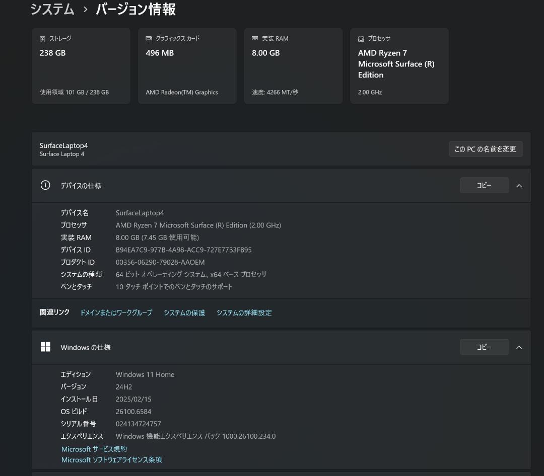Open the ストレージ 238 GB card
The image size is (544, 476).
pos(81,66)
